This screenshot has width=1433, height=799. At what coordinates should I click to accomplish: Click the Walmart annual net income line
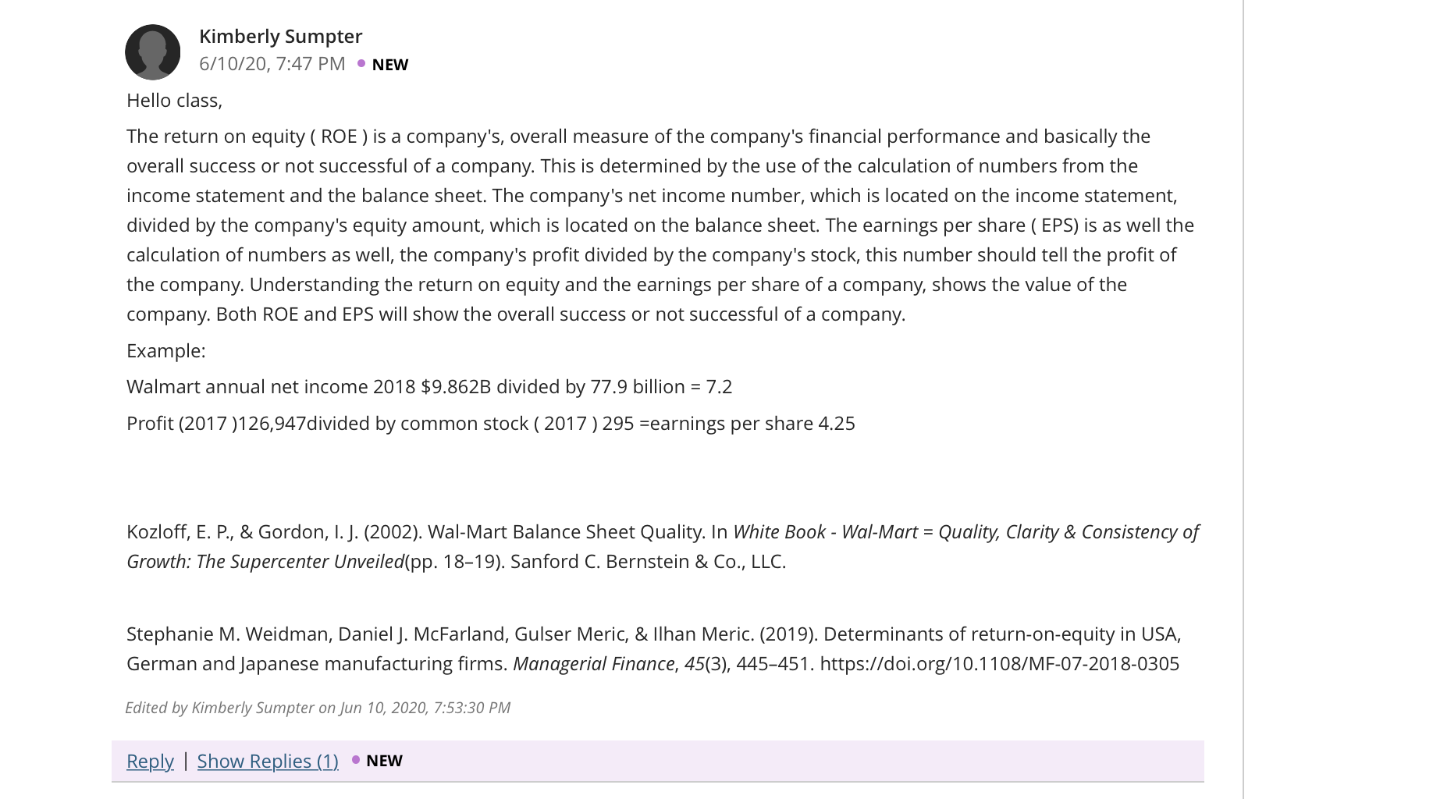click(429, 386)
